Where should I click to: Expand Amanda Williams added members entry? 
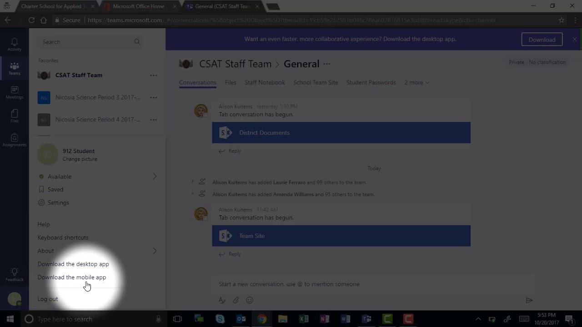(192, 193)
